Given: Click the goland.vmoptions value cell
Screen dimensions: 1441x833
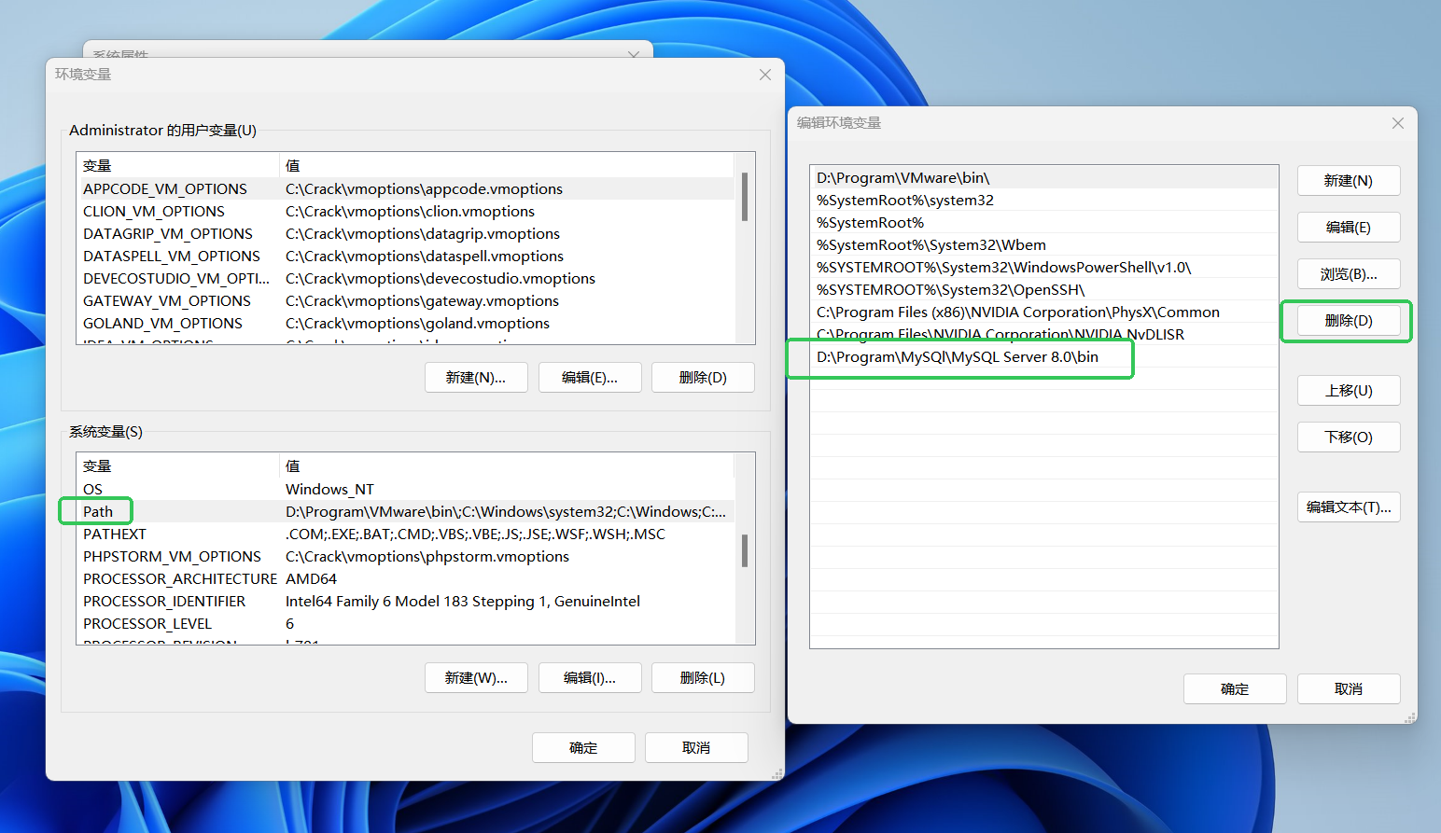Looking at the screenshot, I should (x=417, y=324).
